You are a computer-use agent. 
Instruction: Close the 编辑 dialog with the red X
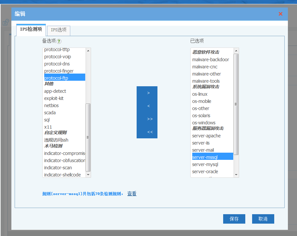280,14
